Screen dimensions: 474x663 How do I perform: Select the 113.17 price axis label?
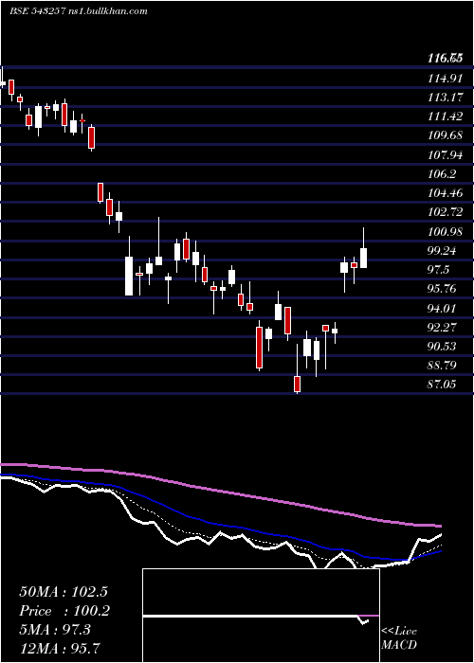pos(445,98)
